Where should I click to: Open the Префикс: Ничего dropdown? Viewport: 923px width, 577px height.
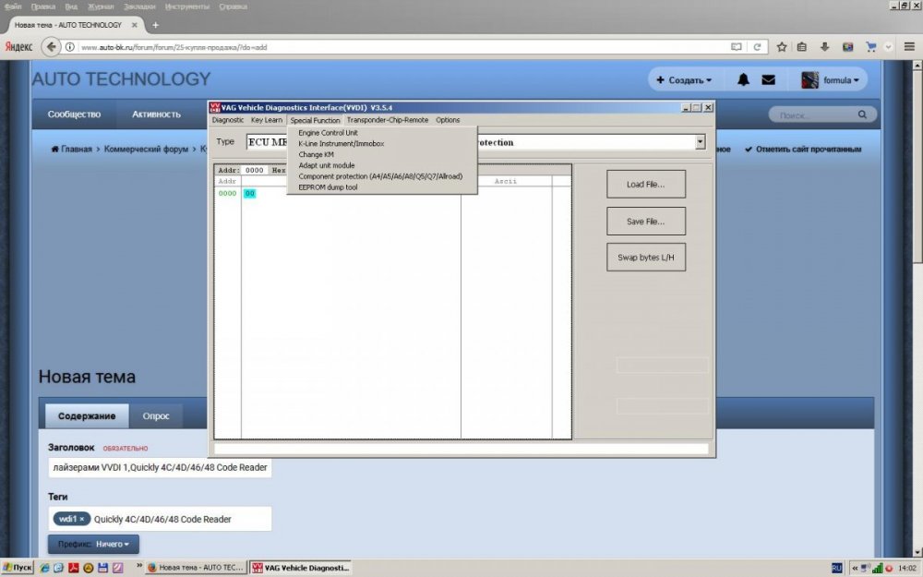pyautogui.click(x=93, y=545)
